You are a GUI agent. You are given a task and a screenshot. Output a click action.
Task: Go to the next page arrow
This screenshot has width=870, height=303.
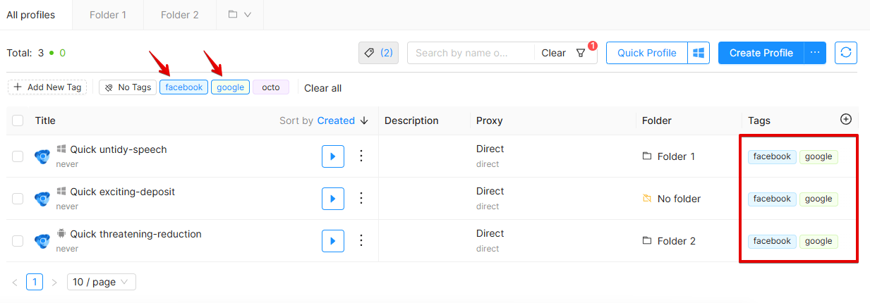point(54,282)
